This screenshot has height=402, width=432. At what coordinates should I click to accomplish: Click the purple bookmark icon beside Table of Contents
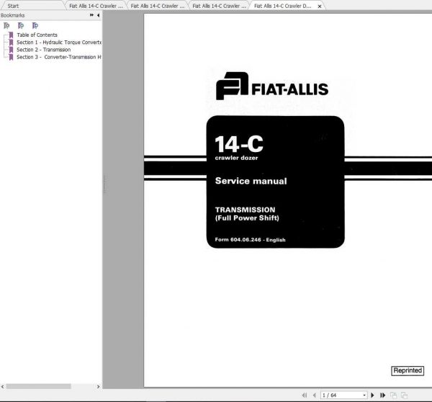point(11,35)
